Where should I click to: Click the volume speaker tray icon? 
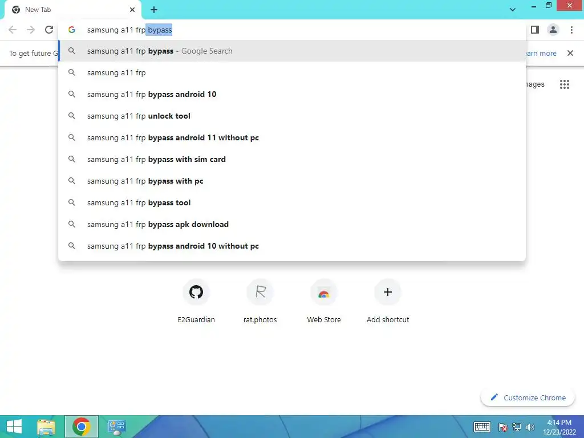(x=530, y=427)
